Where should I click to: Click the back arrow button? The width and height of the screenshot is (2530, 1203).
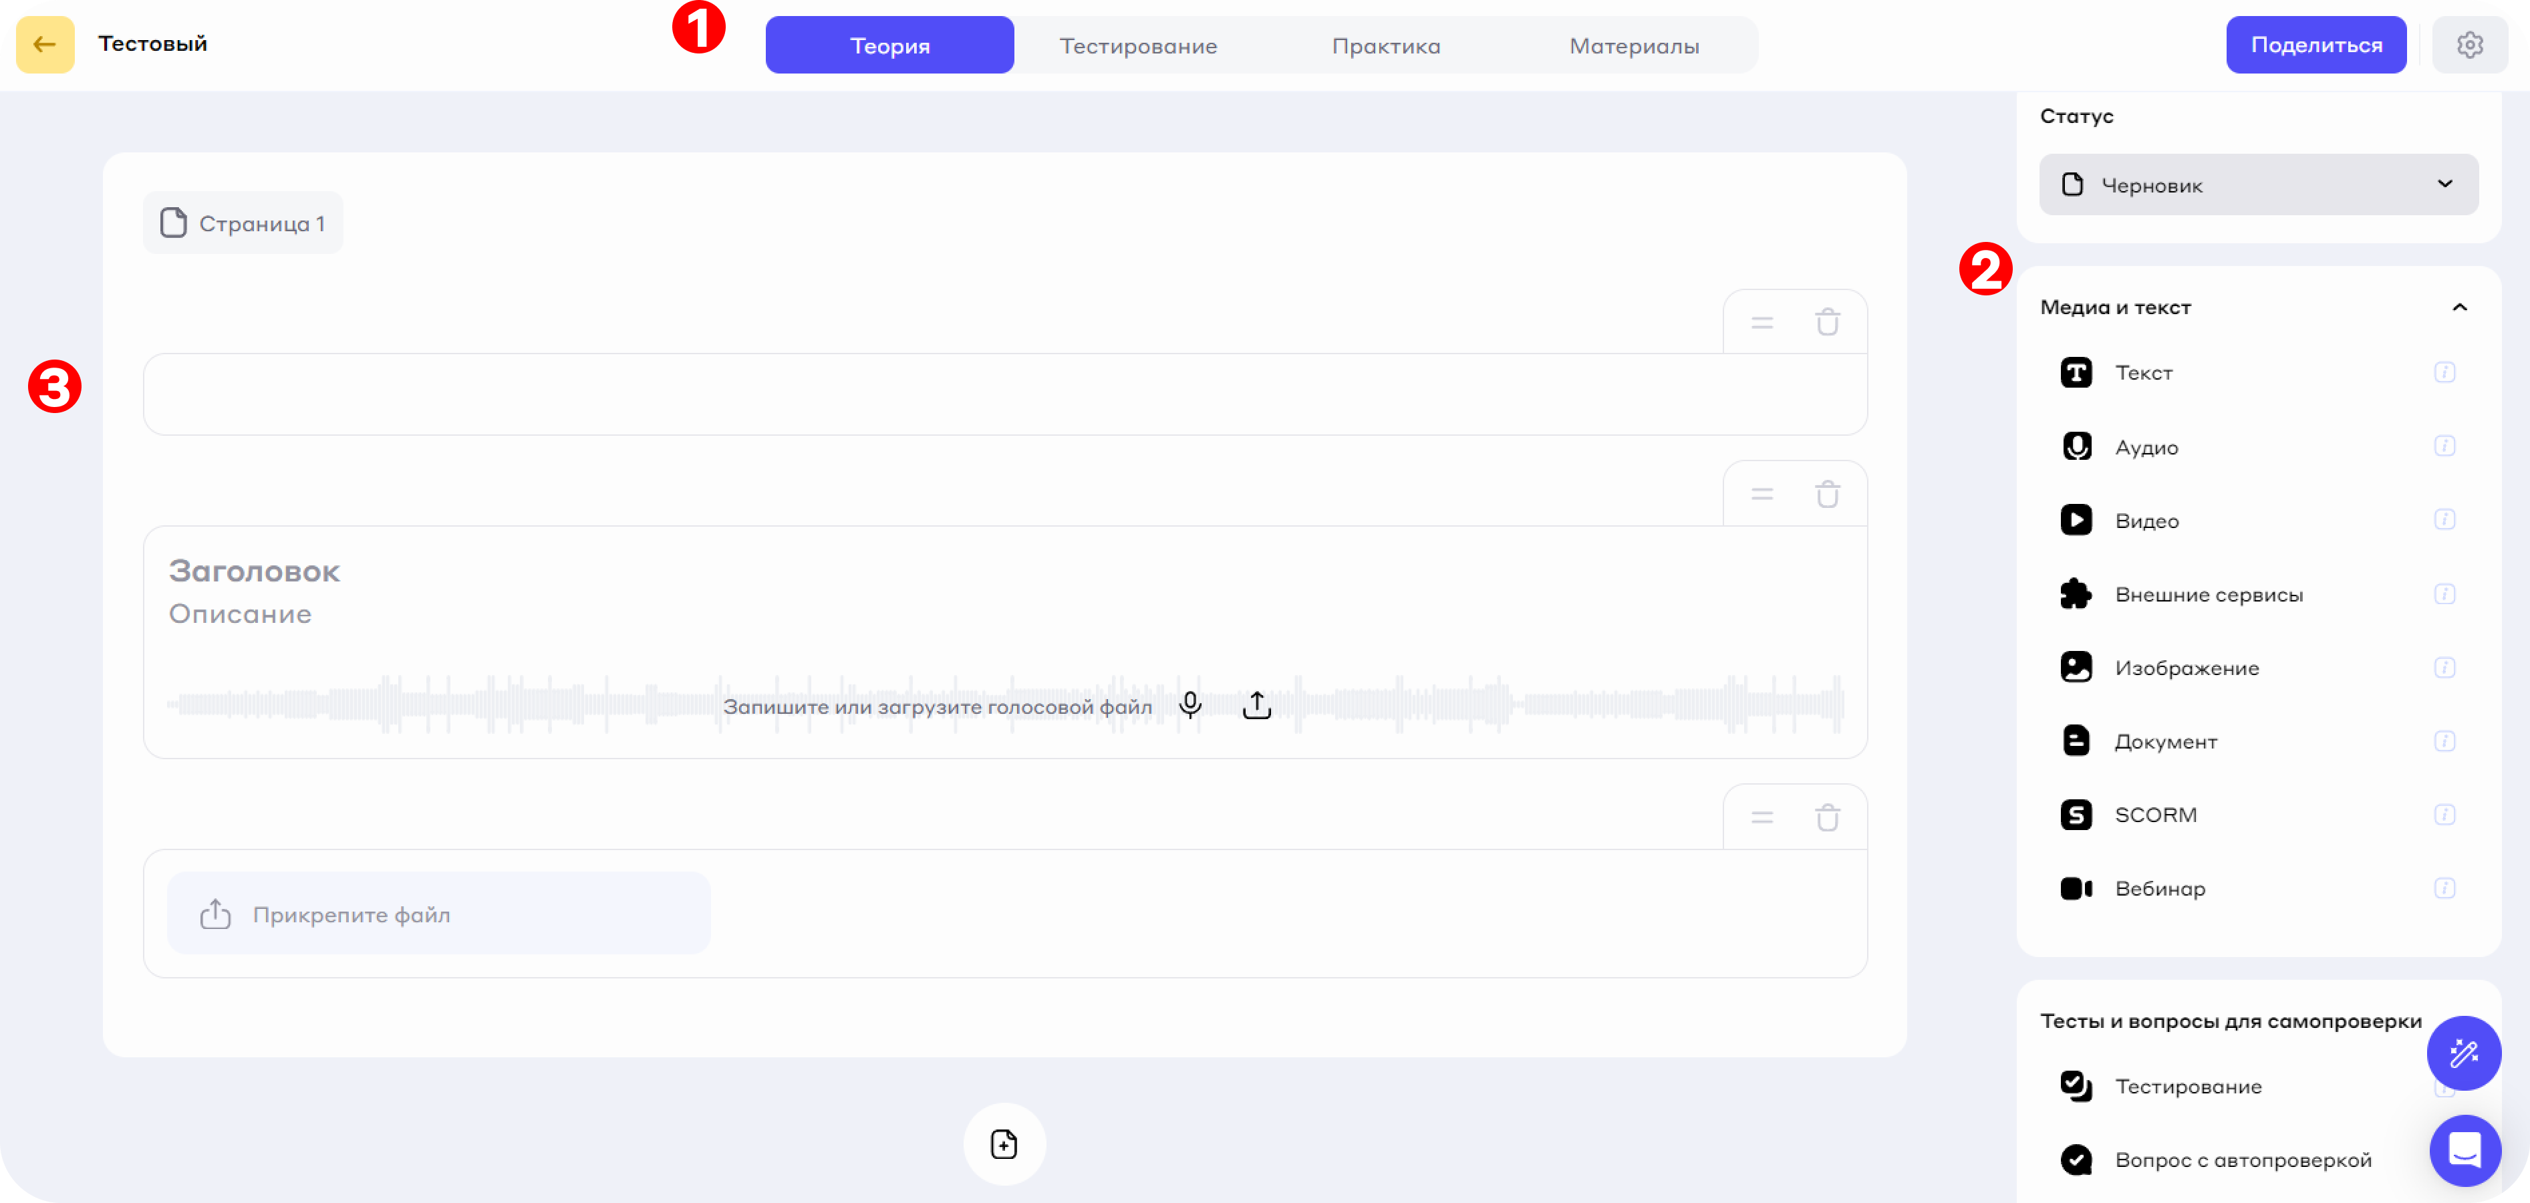click(45, 44)
